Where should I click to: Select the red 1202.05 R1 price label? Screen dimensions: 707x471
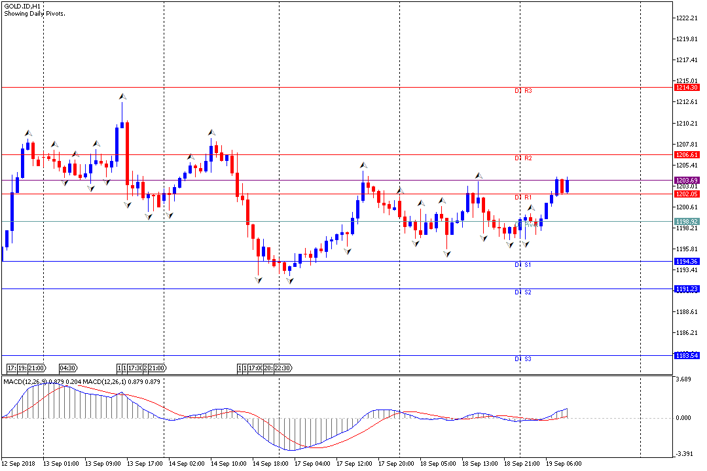pos(687,194)
